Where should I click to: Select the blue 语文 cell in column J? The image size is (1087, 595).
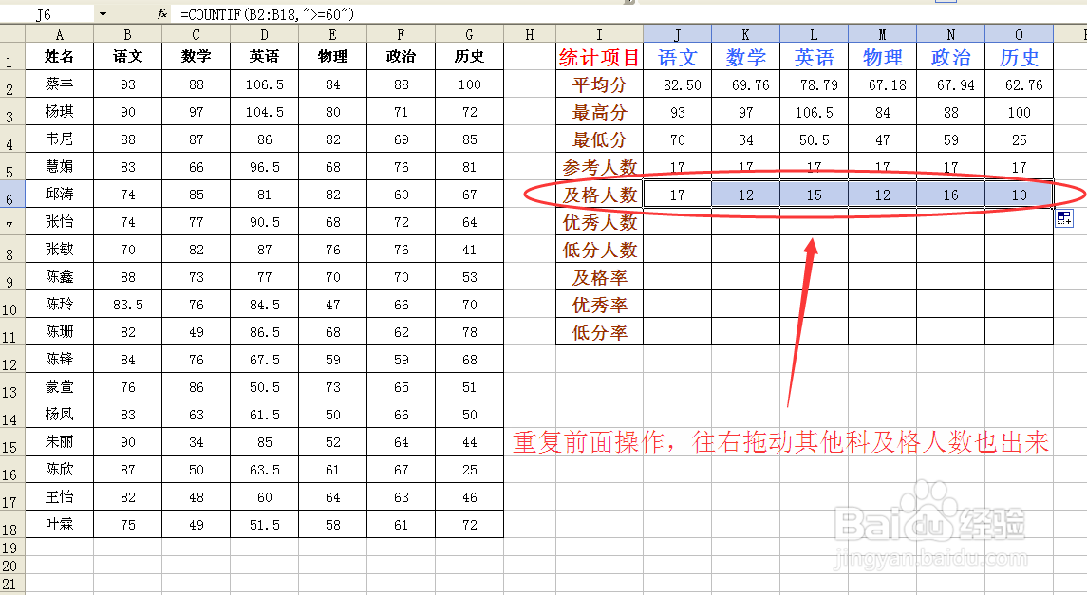tap(677, 58)
